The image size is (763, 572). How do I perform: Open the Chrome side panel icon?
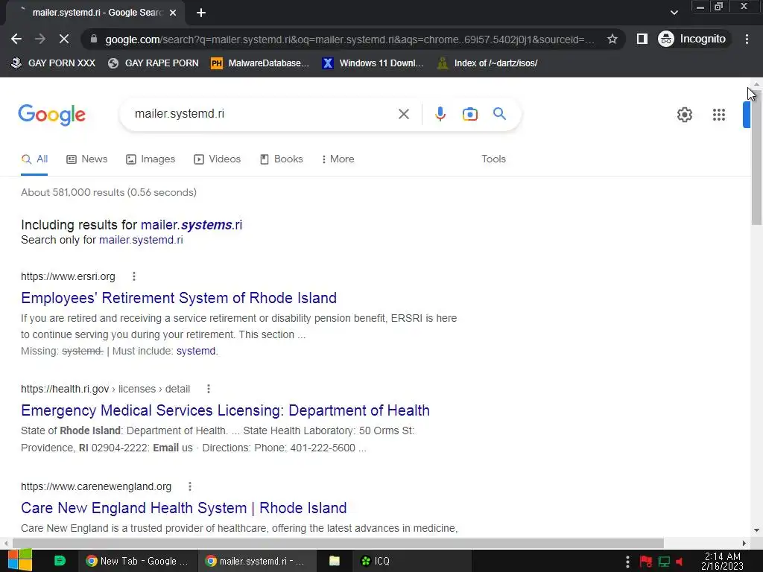click(642, 39)
